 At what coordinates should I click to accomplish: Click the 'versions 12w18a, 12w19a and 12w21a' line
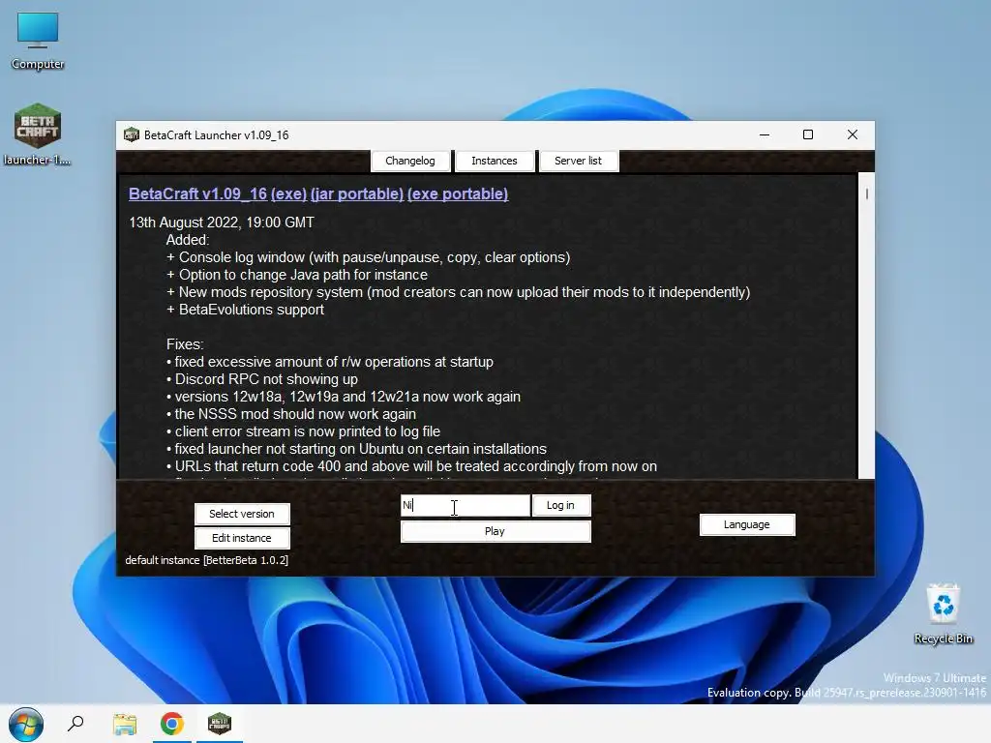pos(344,397)
